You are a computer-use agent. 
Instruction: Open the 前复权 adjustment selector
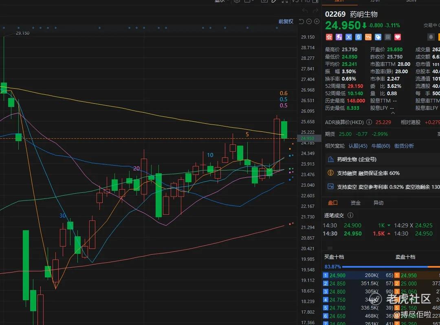(286, 22)
